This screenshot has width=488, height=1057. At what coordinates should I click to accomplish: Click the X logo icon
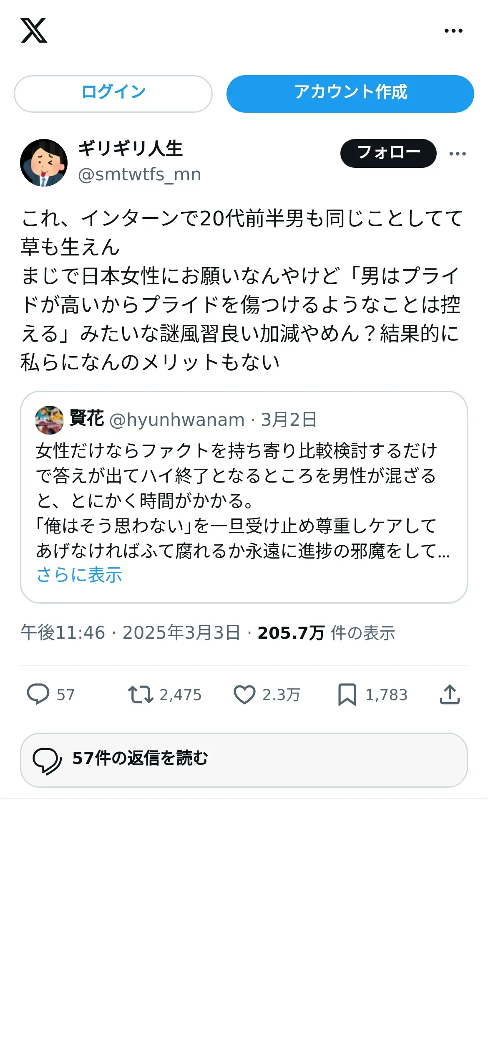pos(34,30)
